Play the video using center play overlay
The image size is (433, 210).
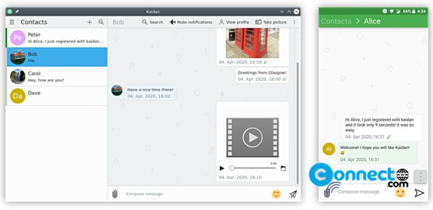point(253,138)
